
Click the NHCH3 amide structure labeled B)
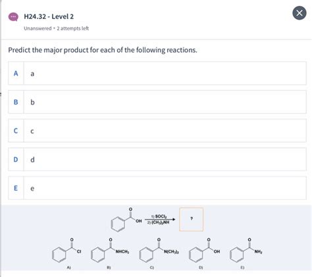pyautogui.click(x=110, y=250)
